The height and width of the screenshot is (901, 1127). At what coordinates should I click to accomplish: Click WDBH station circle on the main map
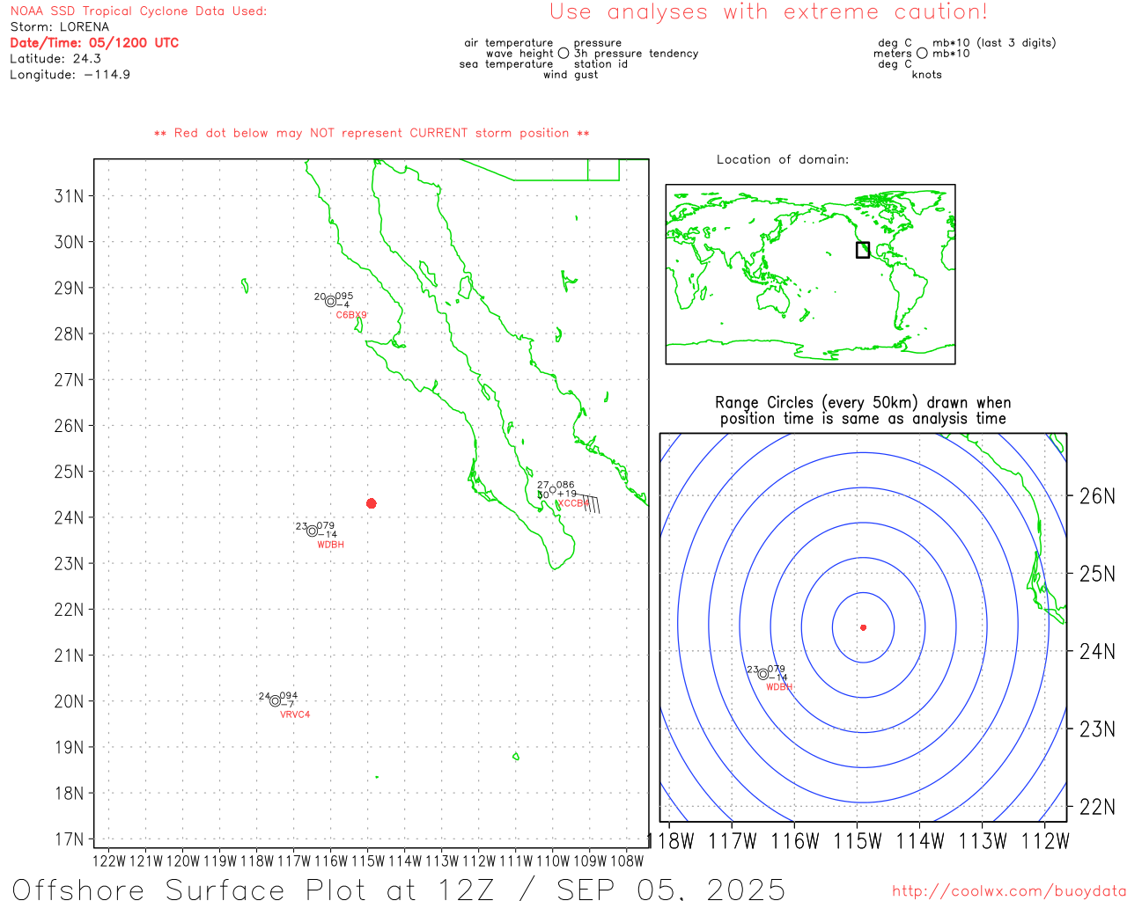click(312, 531)
